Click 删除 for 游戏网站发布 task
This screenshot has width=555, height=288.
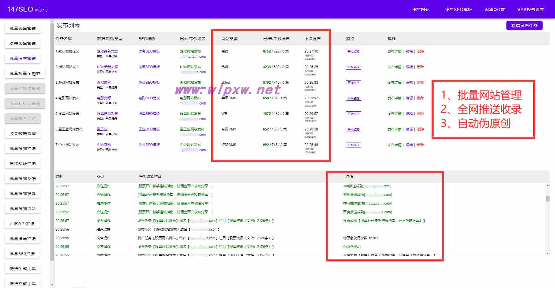coord(420,83)
